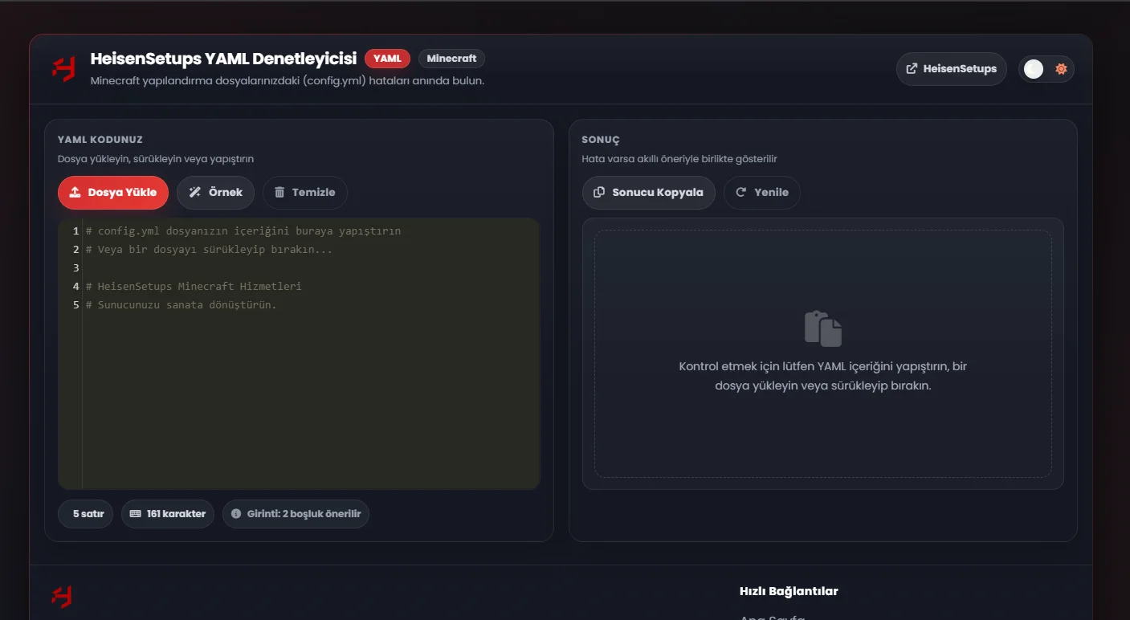Viewport: 1130px width, 620px height.
Task: Click the copy icon on Sonucu Kopyala
Action: click(x=599, y=193)
